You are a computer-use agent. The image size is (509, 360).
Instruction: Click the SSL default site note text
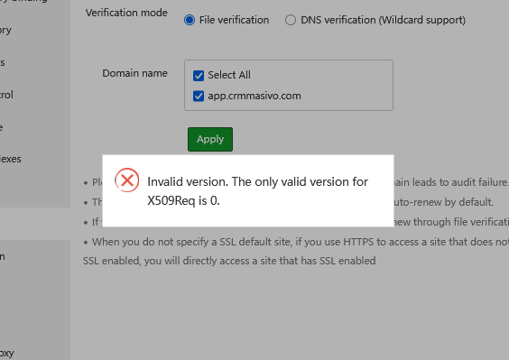pos(295,251)
